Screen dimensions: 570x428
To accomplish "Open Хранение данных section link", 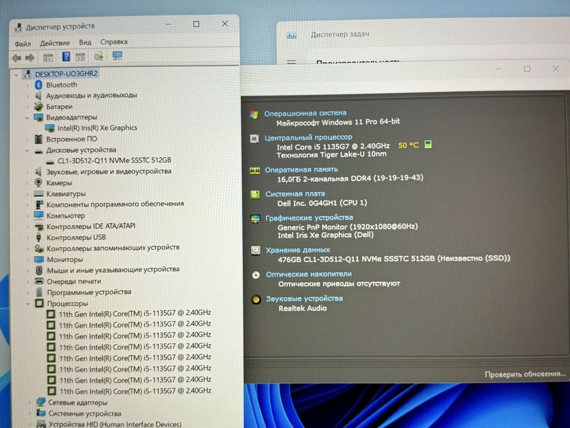I will (298, 250).
